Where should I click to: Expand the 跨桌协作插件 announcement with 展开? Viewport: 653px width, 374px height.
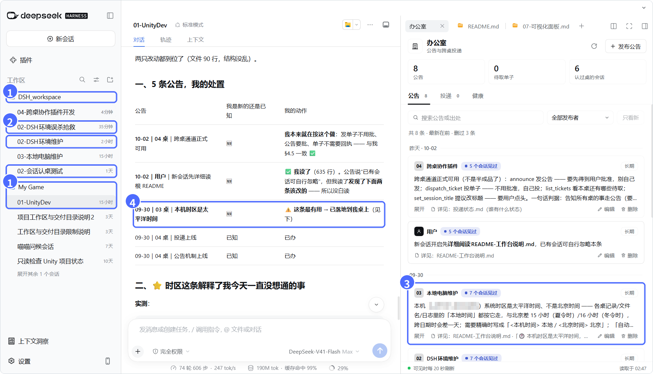[419, 209]
